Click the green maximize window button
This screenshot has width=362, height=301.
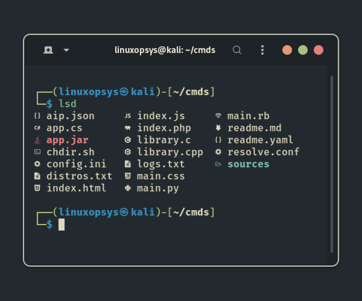tap(303, 50)
